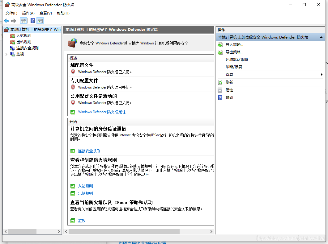Open the 帮助(H) menu
The image size is (328, 244).
tap(63, 13)
